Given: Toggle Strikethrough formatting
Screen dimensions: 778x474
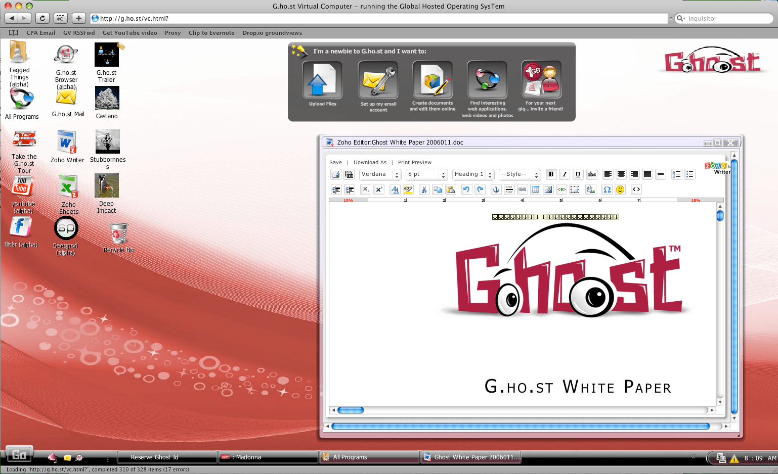Looking at the screenshot, I should click(x=591, y=174).
